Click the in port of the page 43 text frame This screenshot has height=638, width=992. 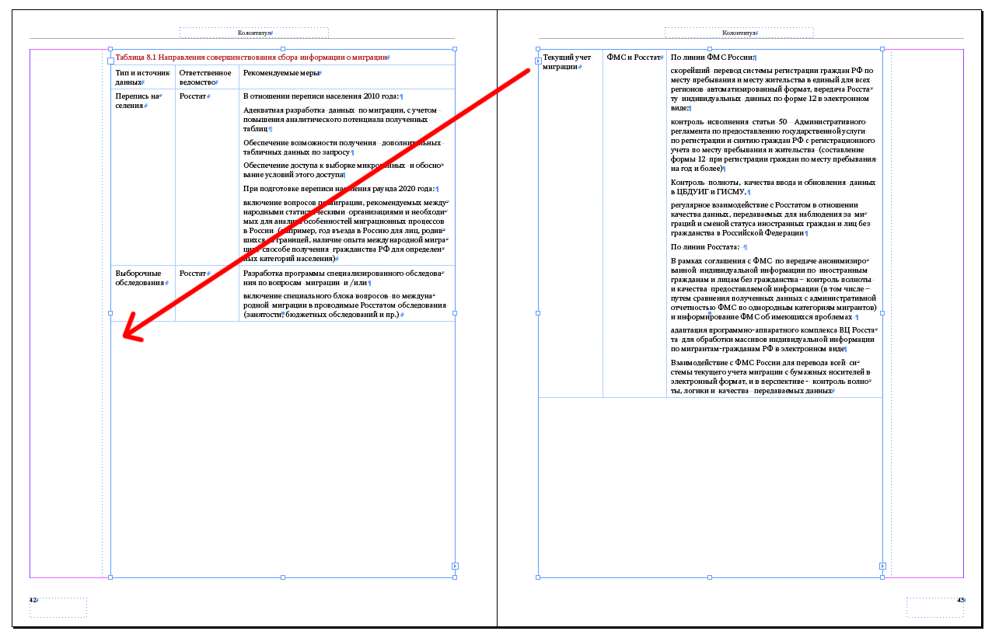[x=538, y=61]
